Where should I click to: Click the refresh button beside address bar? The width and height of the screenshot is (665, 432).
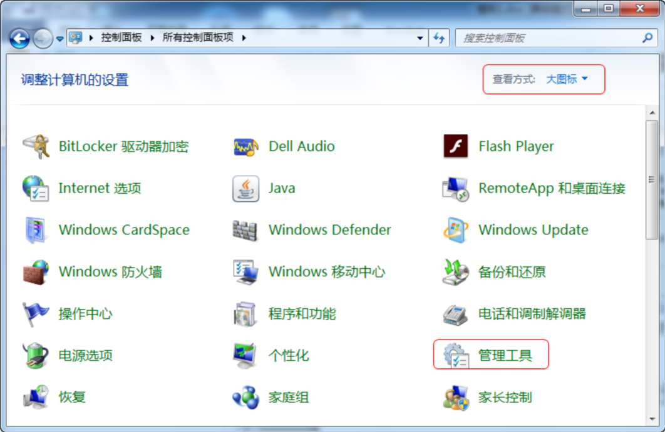click(439, 38)
